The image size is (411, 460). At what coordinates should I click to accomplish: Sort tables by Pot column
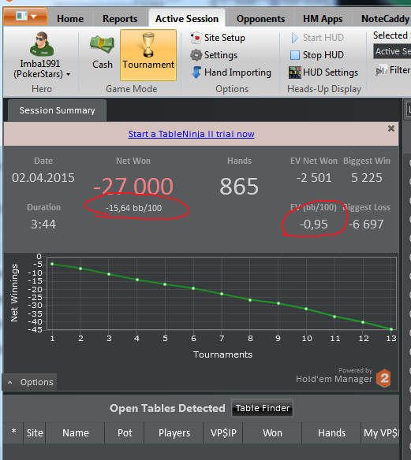(x=125, y=433)
